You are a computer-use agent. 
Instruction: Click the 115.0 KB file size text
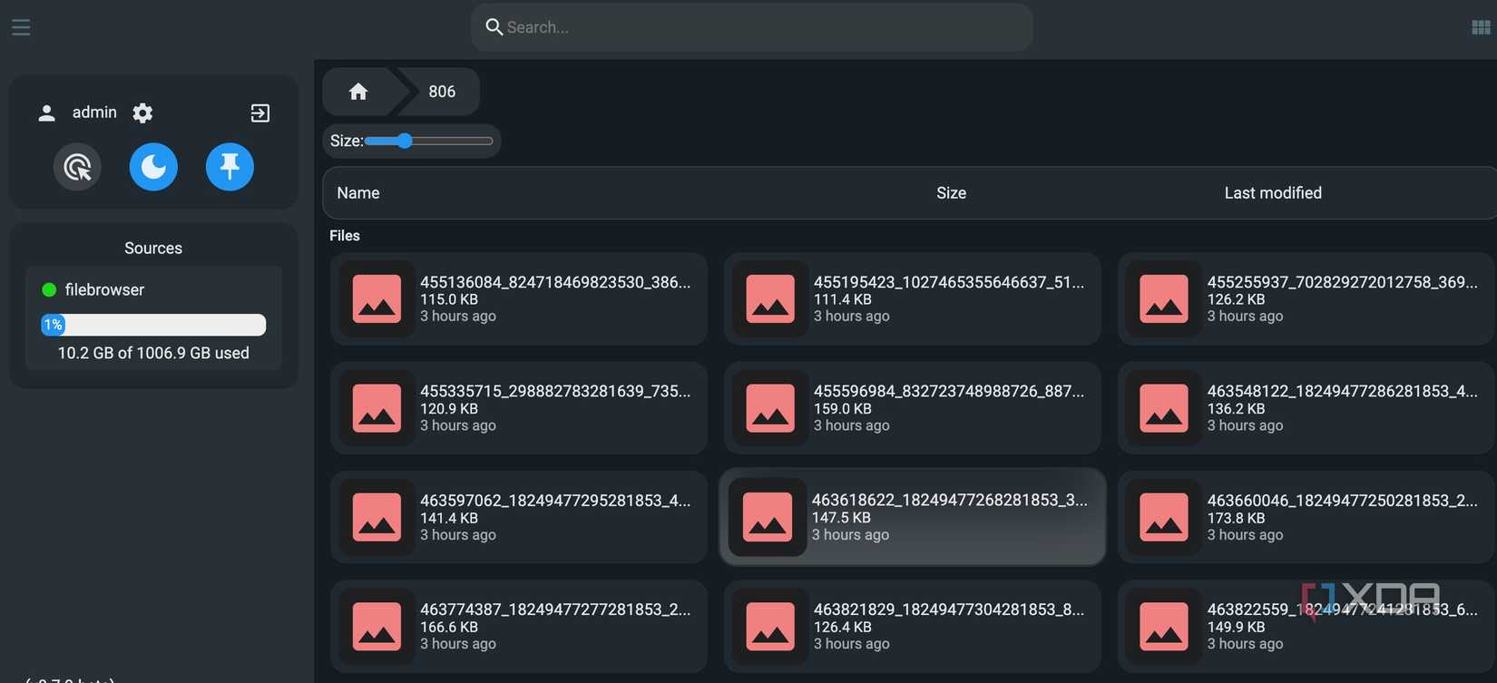coord(449,299)
